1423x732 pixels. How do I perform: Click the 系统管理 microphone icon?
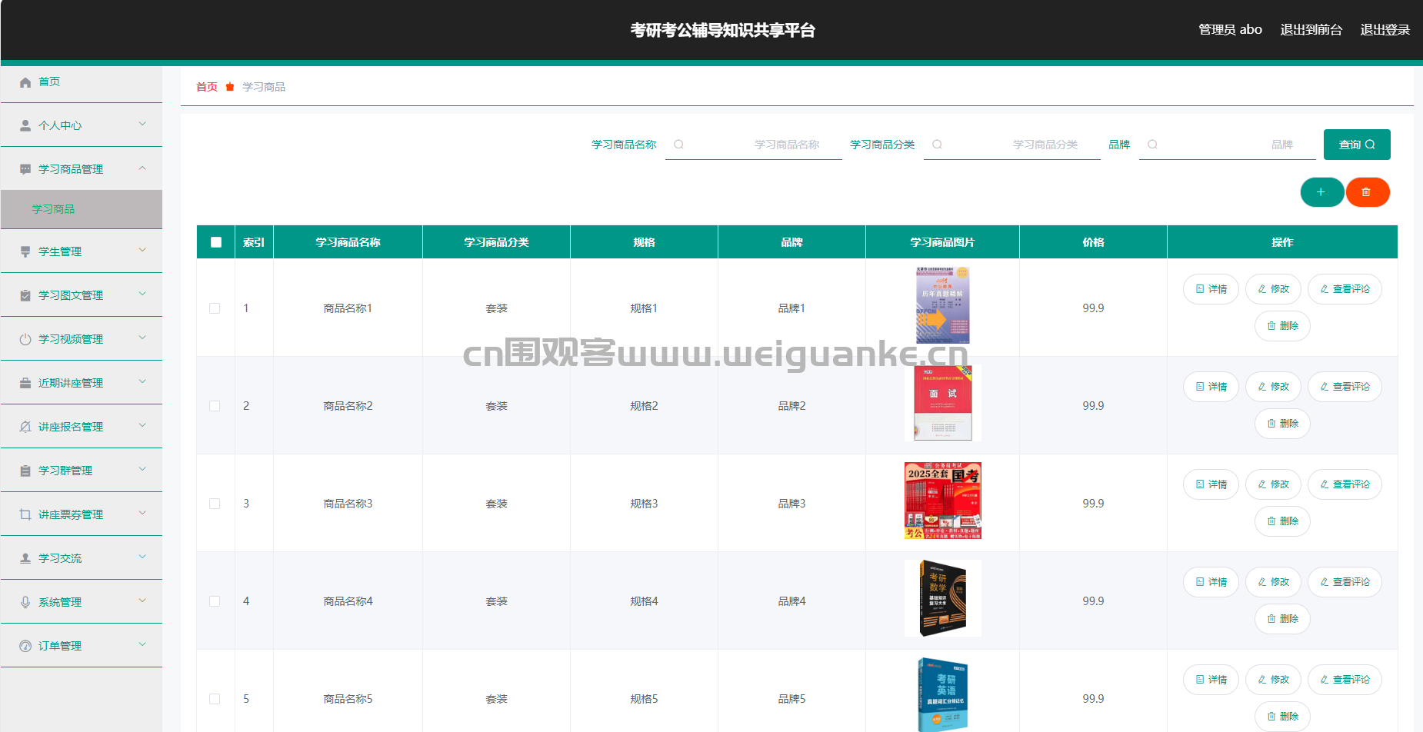tap(25, 602)
